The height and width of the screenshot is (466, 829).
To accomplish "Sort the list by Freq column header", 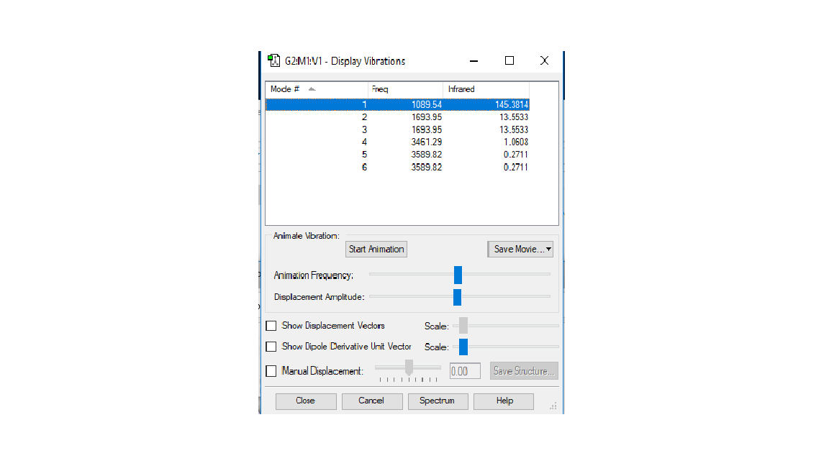I will tap(405, 89).
